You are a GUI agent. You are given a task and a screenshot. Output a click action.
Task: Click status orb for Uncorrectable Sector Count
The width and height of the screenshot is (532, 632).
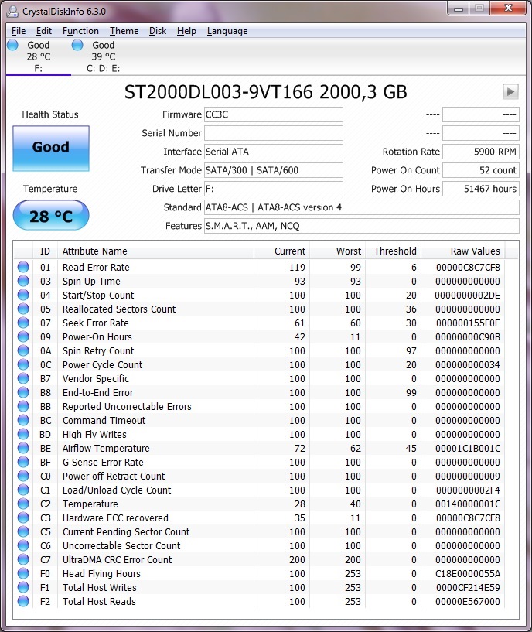pos(23,545)
